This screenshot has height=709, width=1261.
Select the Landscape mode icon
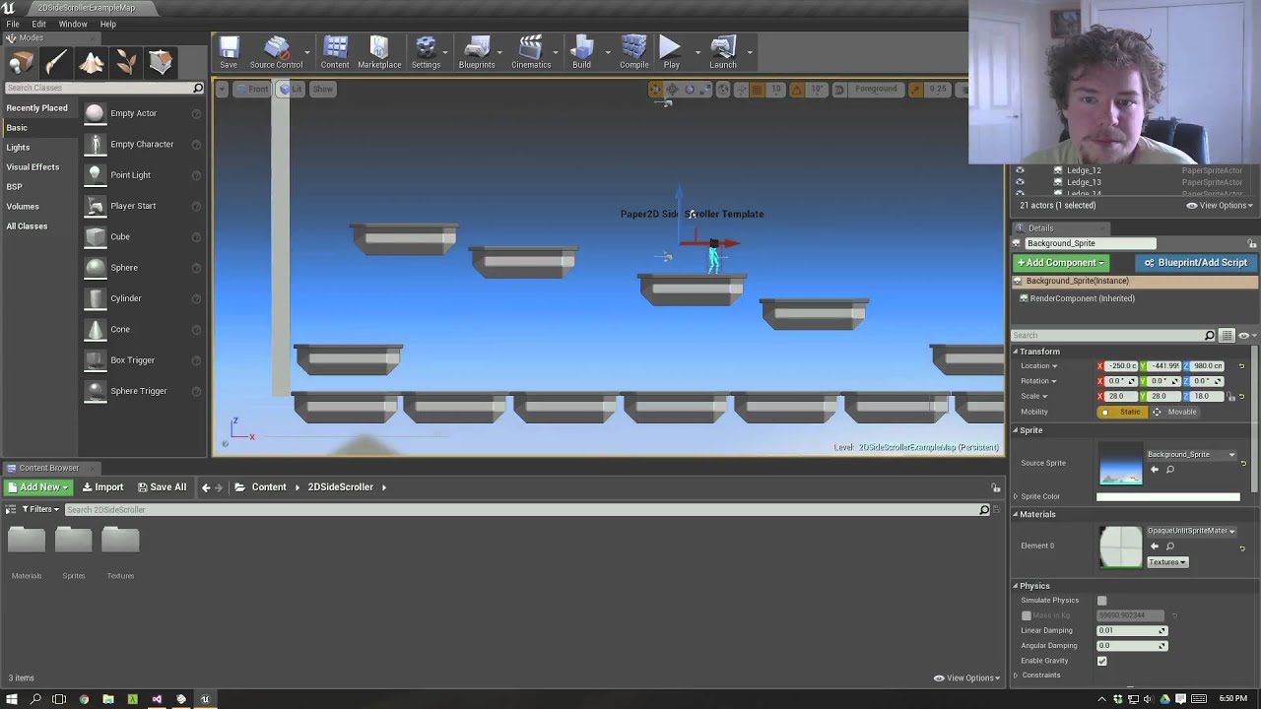pos(91,63)
